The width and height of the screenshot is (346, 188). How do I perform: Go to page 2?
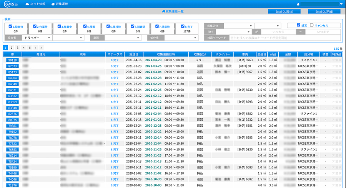(x=12, y=47)
